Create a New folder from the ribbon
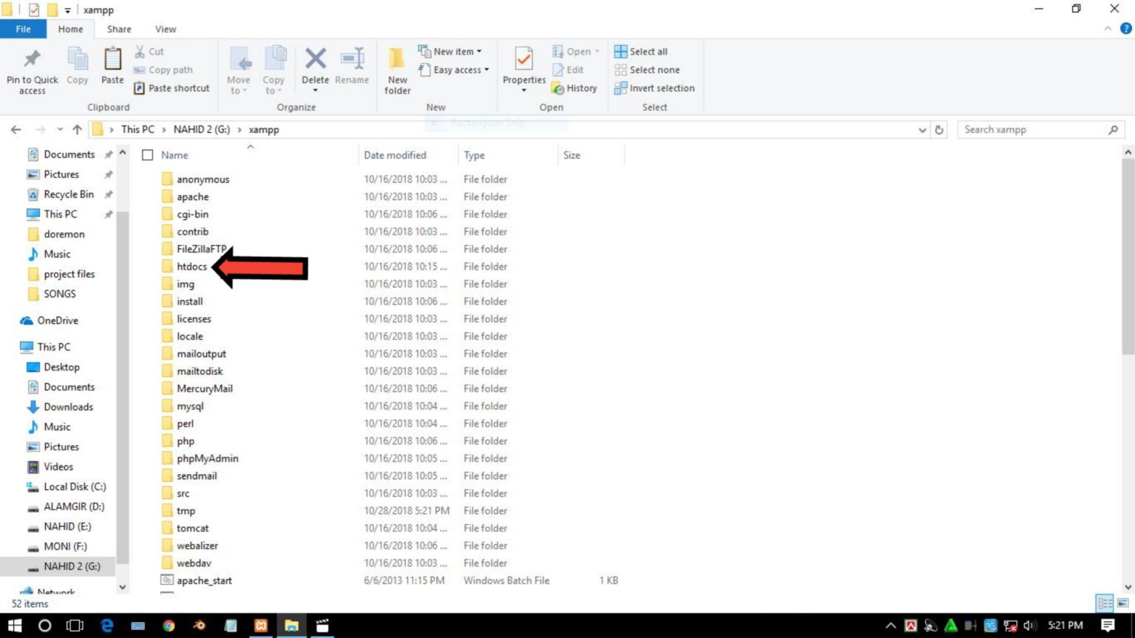 (397, 70)
